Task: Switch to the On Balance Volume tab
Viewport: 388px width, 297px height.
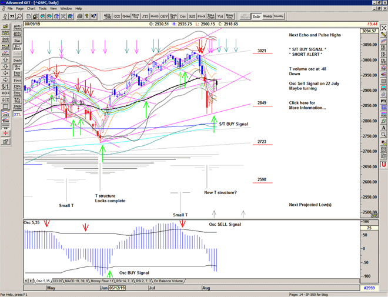Action: click(168, 281)
